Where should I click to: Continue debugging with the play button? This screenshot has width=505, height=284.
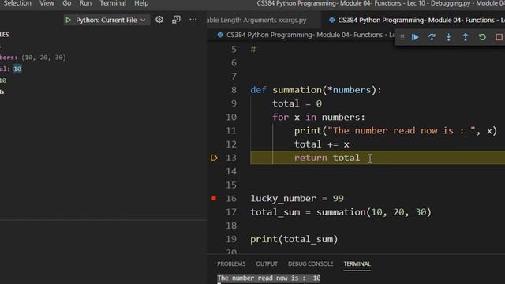coord(415,37)
